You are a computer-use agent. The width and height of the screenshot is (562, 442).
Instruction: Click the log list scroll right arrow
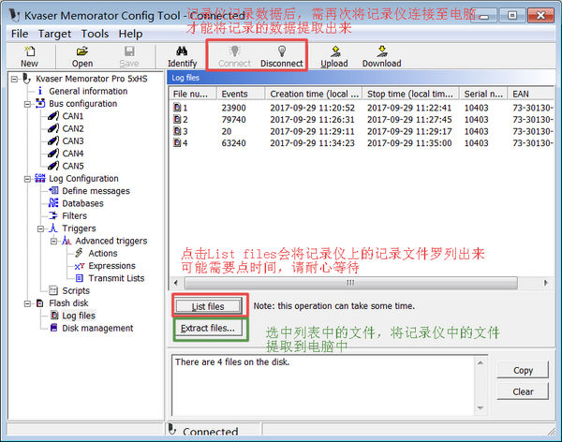pyautogui.click(x=545, y=283)
